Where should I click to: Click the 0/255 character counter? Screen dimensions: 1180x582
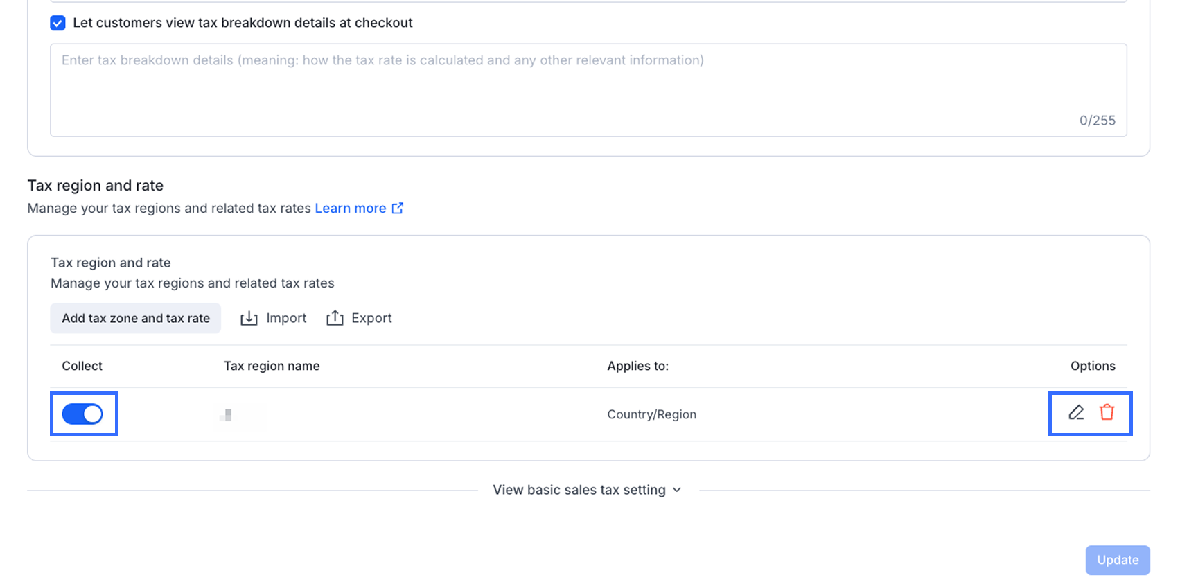pyautogui.click(x=1097, y=121)
